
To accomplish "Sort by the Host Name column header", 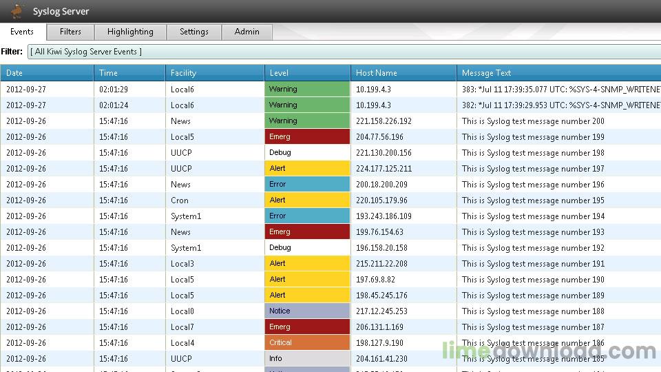I will pos(403,73).
